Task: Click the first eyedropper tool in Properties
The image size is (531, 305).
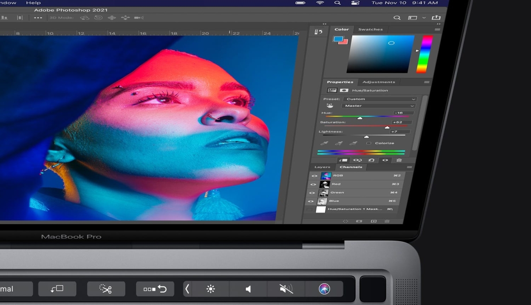Action: tap(325, 143)
